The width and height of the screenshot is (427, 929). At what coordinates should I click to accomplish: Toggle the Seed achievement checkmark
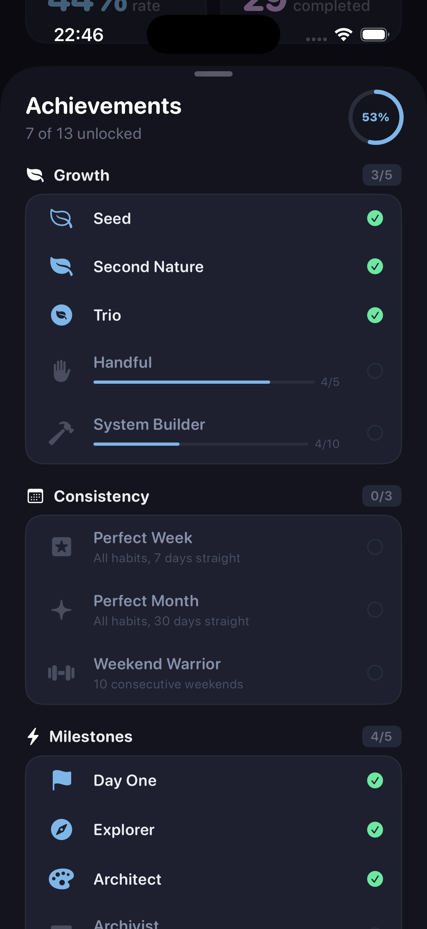click(375, 218)
